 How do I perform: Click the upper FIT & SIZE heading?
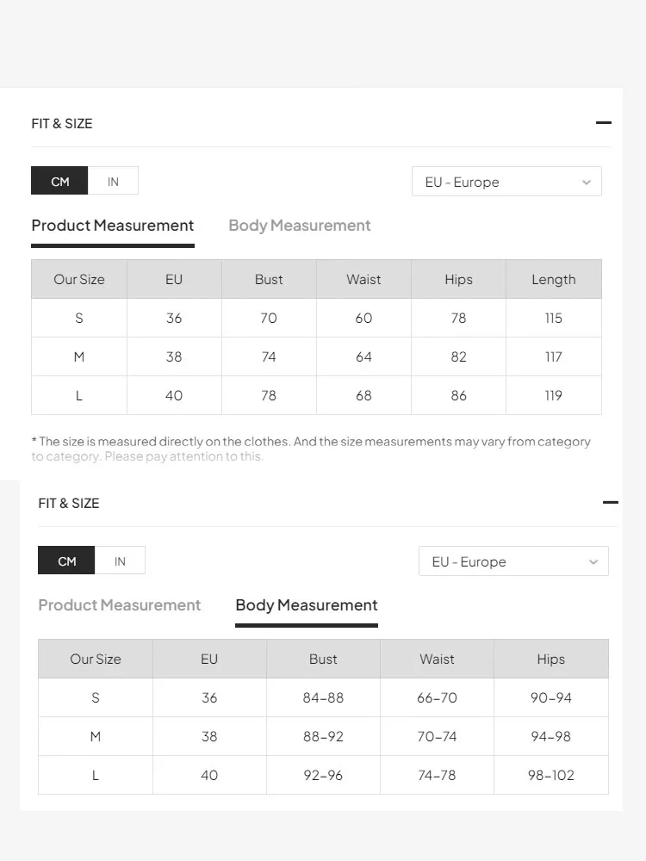click(61, 123)
